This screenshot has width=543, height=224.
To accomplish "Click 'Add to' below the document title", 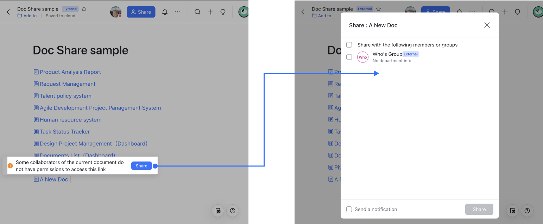I will click(27, 15).
